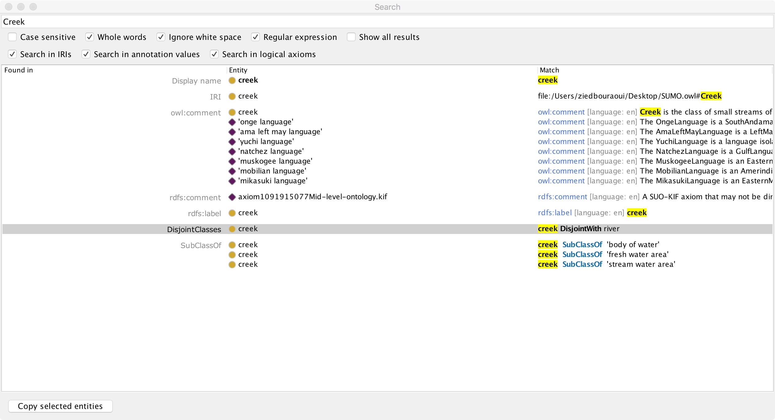Click the DisjointClasses label in Found in column
Screen dimensions: 775x420
194,229
